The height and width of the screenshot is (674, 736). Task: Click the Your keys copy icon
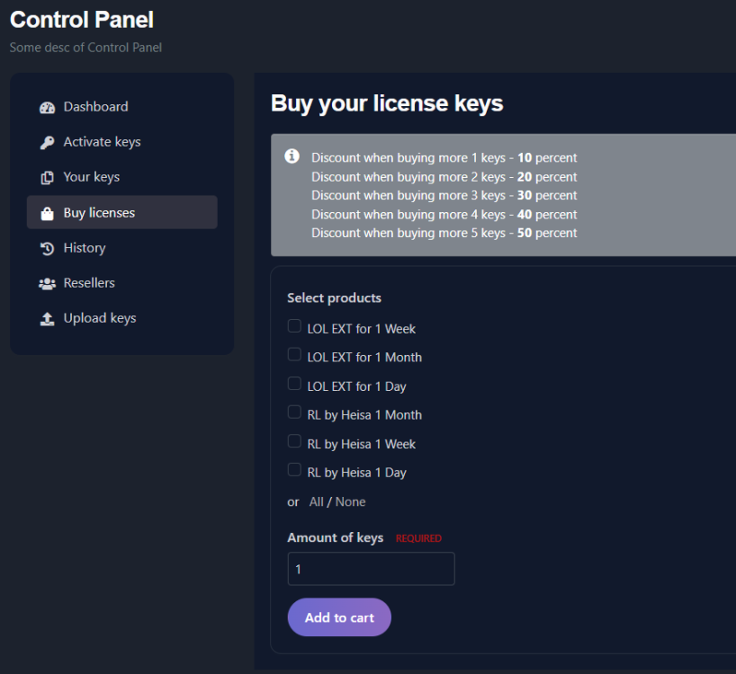[x=48, y=178]
